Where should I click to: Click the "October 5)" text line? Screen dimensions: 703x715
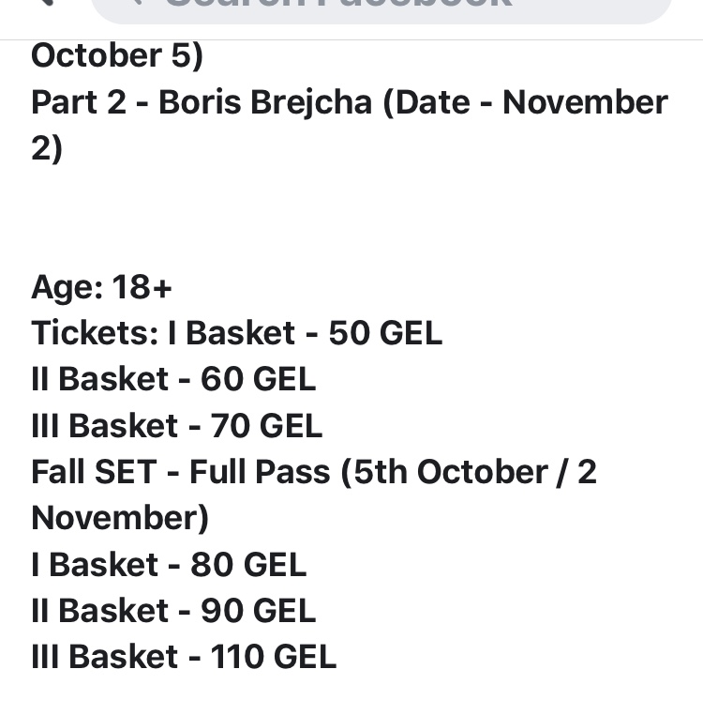(x=117, y=55)
